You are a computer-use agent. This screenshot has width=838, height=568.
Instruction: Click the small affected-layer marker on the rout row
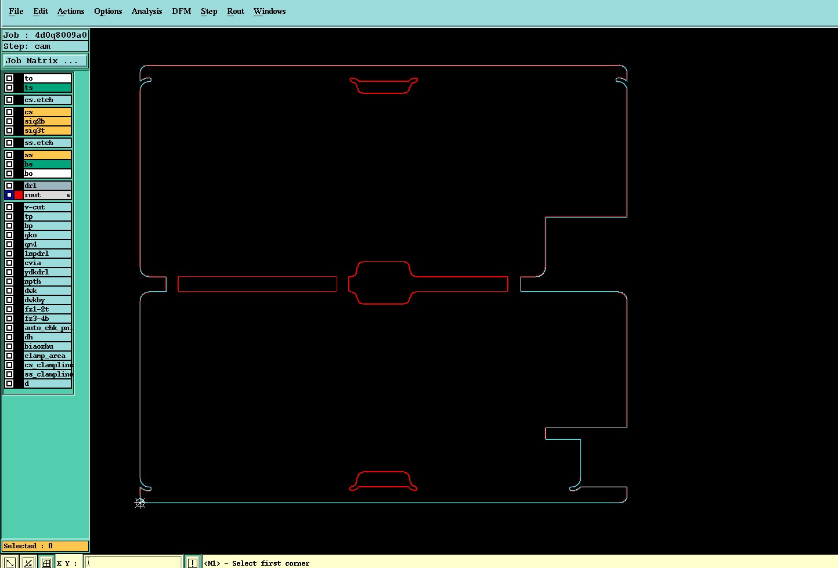click(68, 196)
